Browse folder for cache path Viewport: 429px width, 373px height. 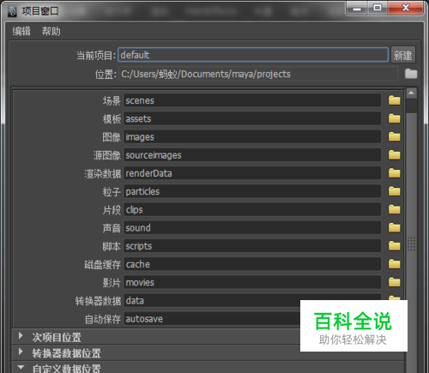pos(394,264)
